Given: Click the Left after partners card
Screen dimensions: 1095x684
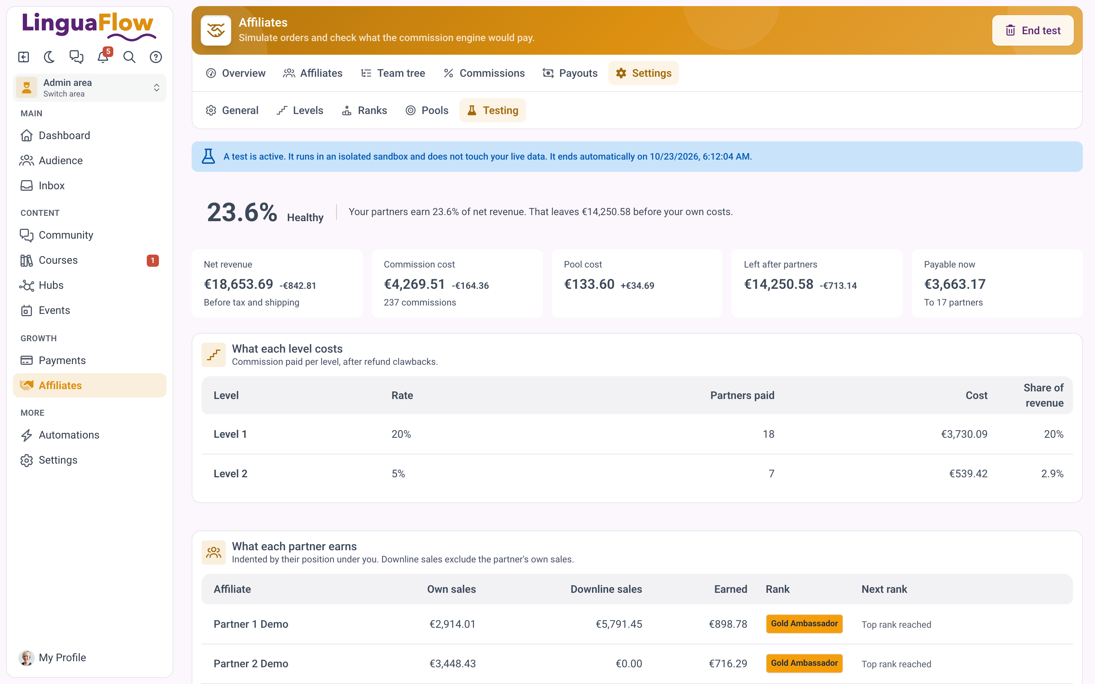Looking at the screenshot, I should pyautogui.click(x=817, y=283).
